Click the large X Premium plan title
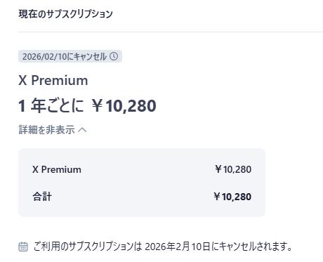The width and height of the screenshot is (323, 262). point(53,80)
